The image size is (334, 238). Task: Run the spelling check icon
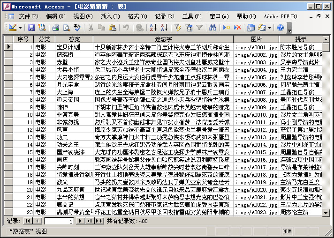pyautogui.click(x=77, y=28)
